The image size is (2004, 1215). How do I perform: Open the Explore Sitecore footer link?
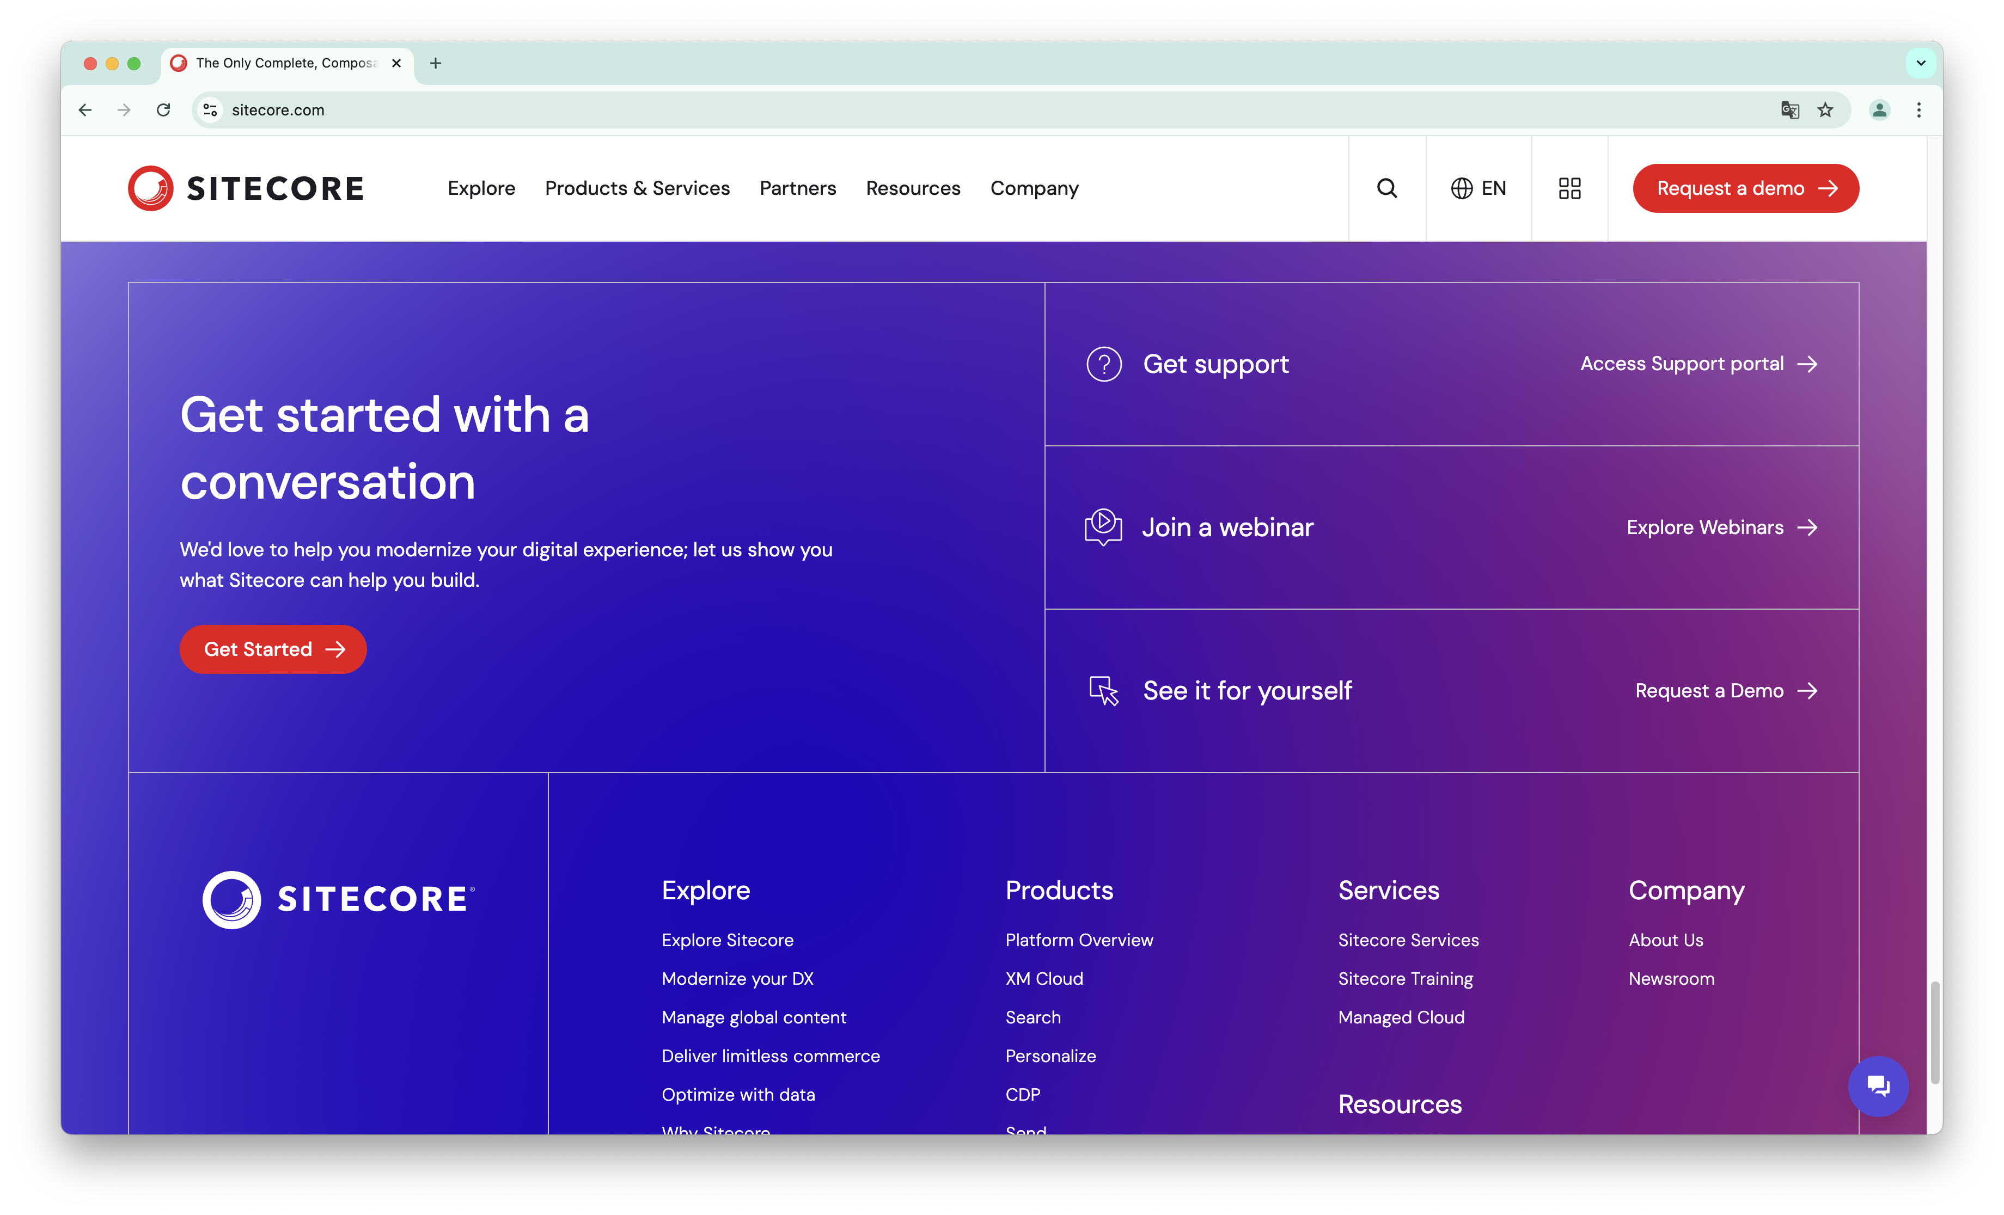[x=727, y=940]
